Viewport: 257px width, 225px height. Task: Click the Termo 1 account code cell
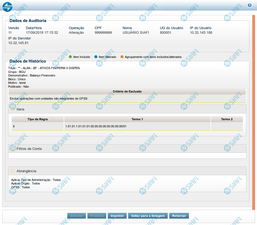96,127
